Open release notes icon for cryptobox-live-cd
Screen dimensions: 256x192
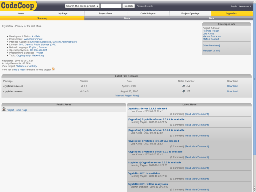184,86
